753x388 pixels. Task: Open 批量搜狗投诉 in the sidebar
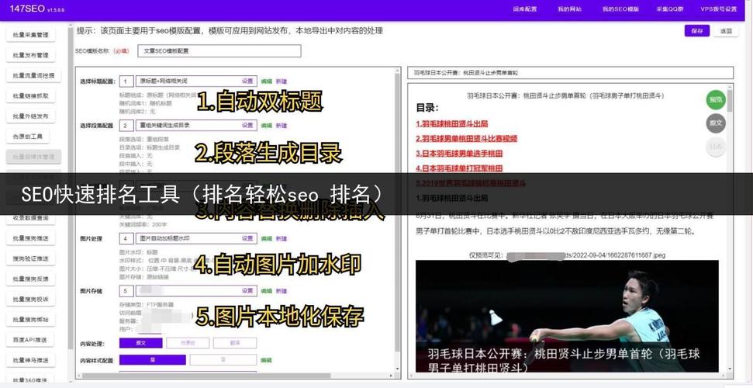click(30, 299)
